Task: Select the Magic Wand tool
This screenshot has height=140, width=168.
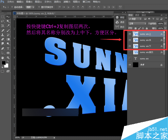Action: tap(8, 21)
